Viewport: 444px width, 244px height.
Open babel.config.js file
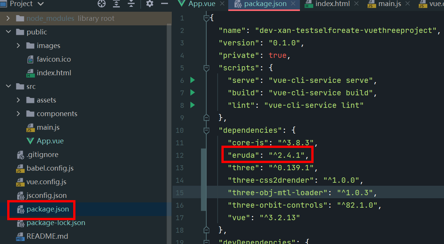click(50, 168)
